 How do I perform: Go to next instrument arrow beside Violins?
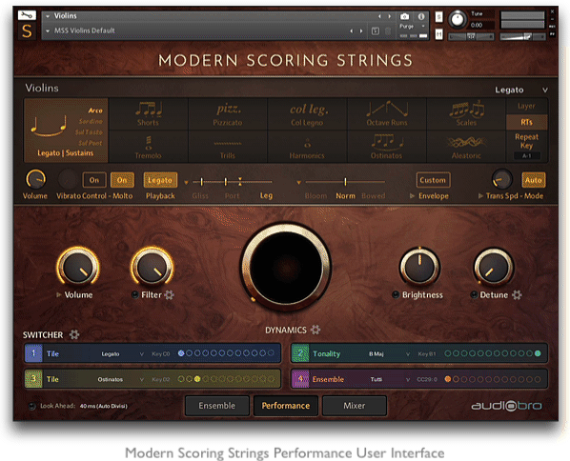390,16
